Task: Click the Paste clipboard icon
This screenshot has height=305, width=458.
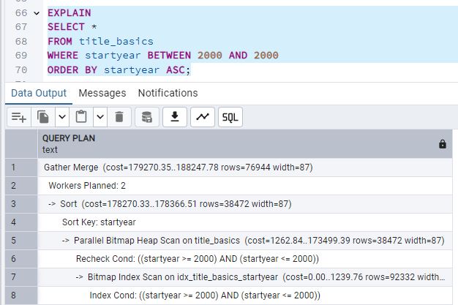Action: pos(81,117)
